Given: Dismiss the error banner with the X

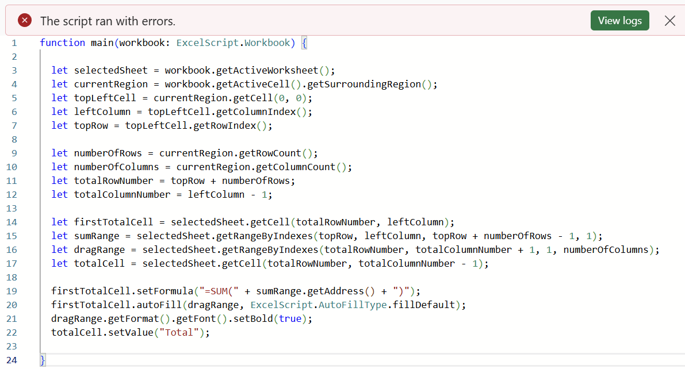Looking at the screenshot, I should point(669,21).
